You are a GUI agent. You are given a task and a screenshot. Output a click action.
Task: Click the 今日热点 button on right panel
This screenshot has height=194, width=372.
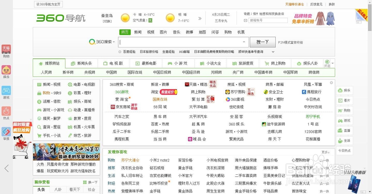(x=344, y=151)
